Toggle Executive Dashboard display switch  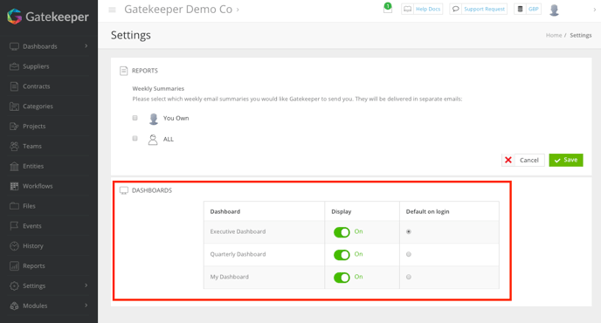(x=342, y=232)
